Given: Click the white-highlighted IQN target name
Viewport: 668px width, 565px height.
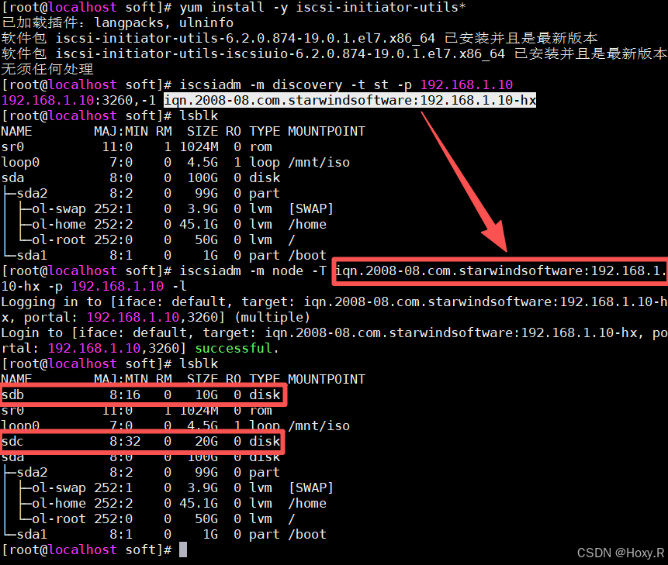Looking at the screenshot, I should tap(350, 101).
